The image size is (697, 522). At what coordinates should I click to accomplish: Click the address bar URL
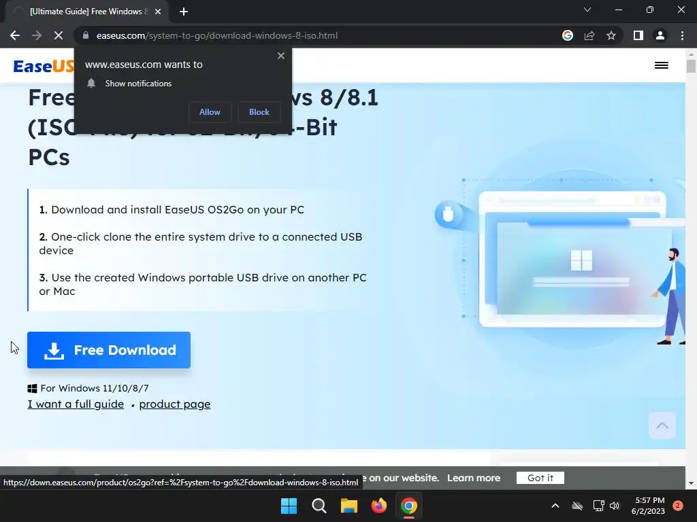point(217,35)
